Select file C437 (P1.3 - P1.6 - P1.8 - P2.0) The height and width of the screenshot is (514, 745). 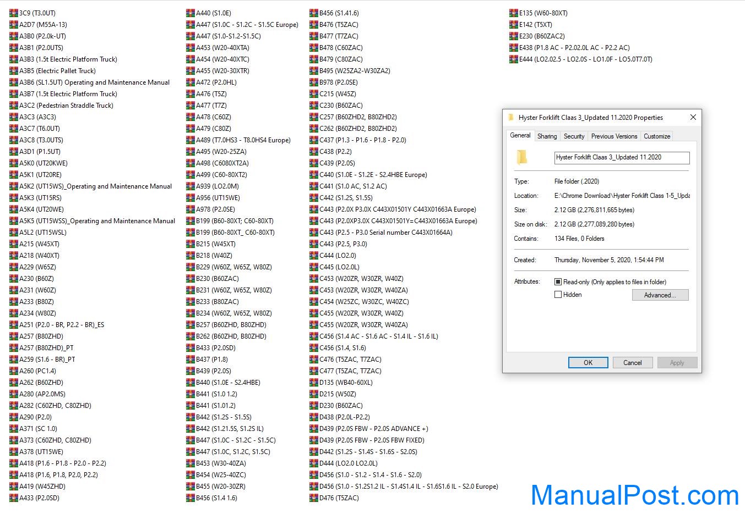(x=358, y=140)
